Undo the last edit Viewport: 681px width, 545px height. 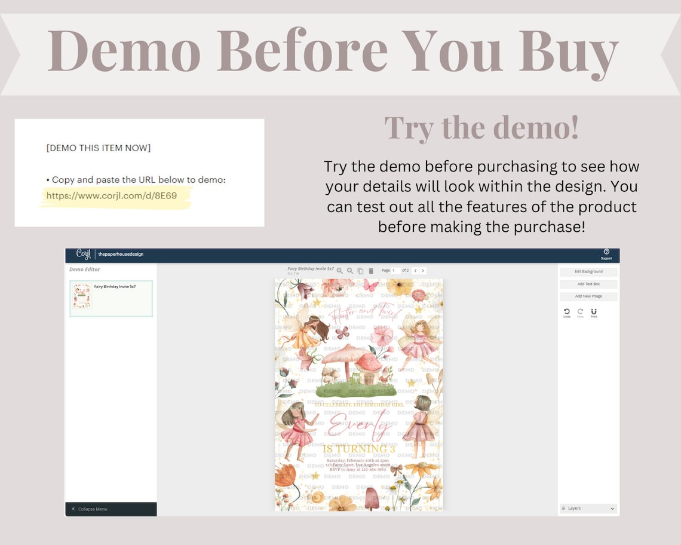click(x=567, y=313)
